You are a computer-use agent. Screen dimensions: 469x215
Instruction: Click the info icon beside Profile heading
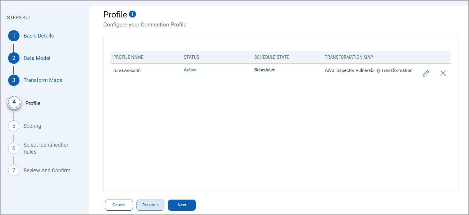pos(132,14)
